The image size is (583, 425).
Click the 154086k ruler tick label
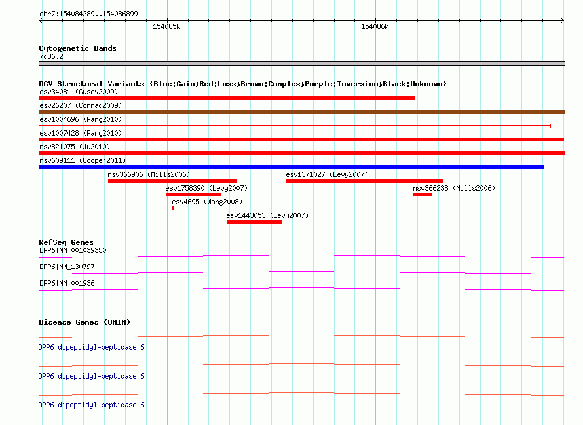[375, 26]
